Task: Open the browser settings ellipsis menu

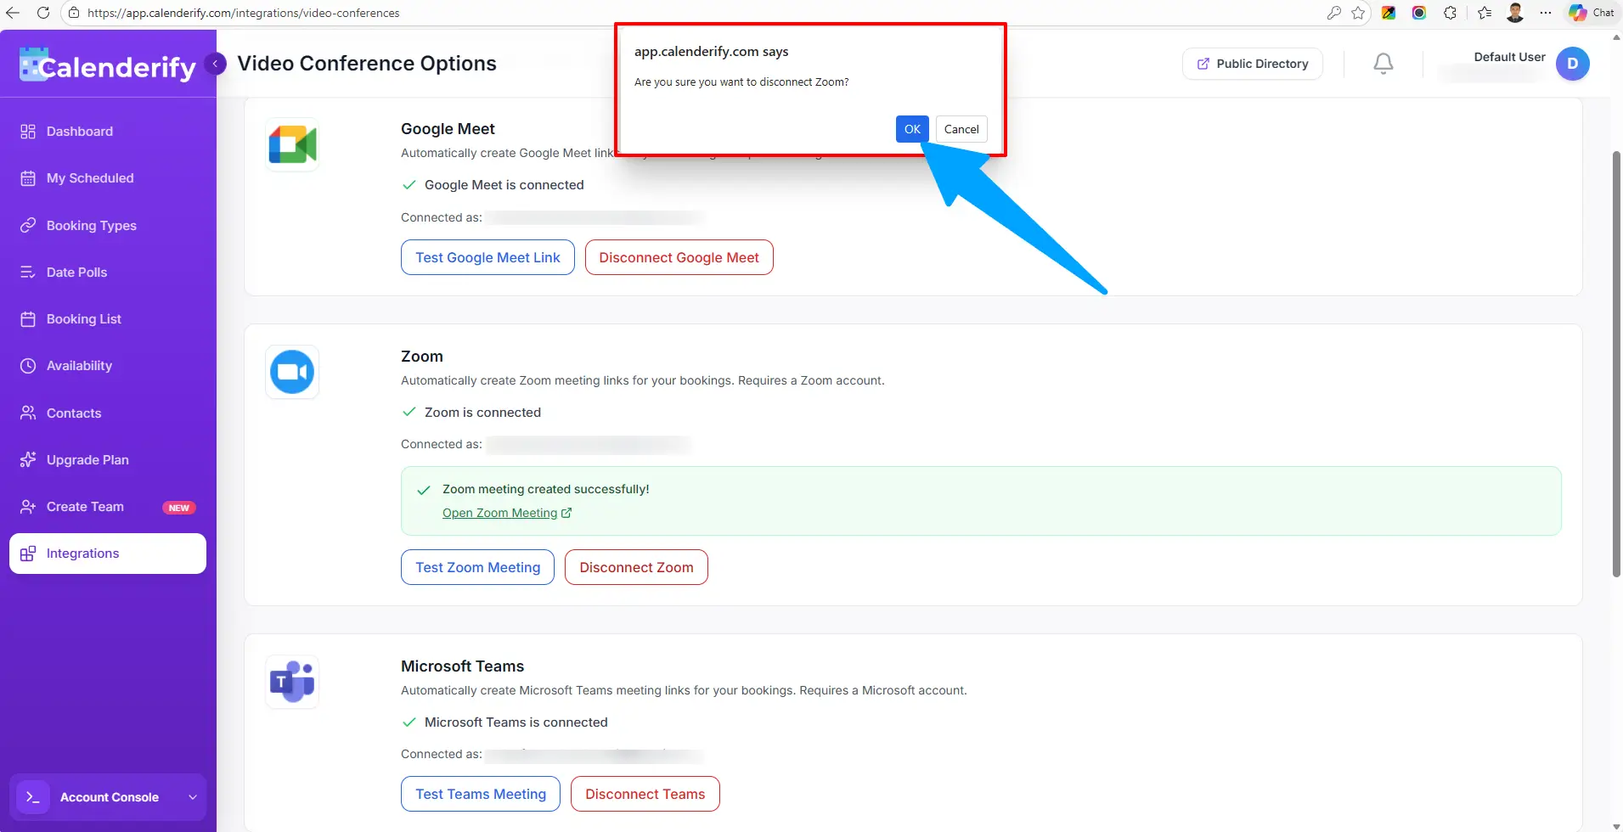Action: [x=1546, y=13]
